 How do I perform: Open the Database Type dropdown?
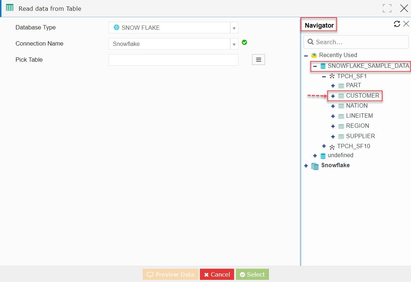(234, 28)
